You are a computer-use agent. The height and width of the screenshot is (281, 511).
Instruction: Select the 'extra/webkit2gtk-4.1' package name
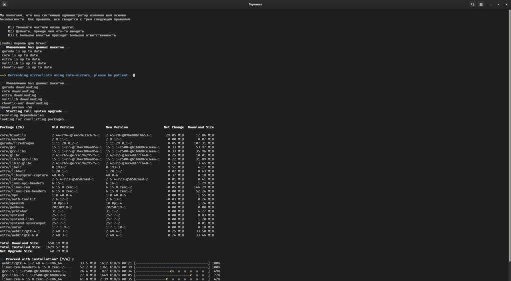click(20, 231)
